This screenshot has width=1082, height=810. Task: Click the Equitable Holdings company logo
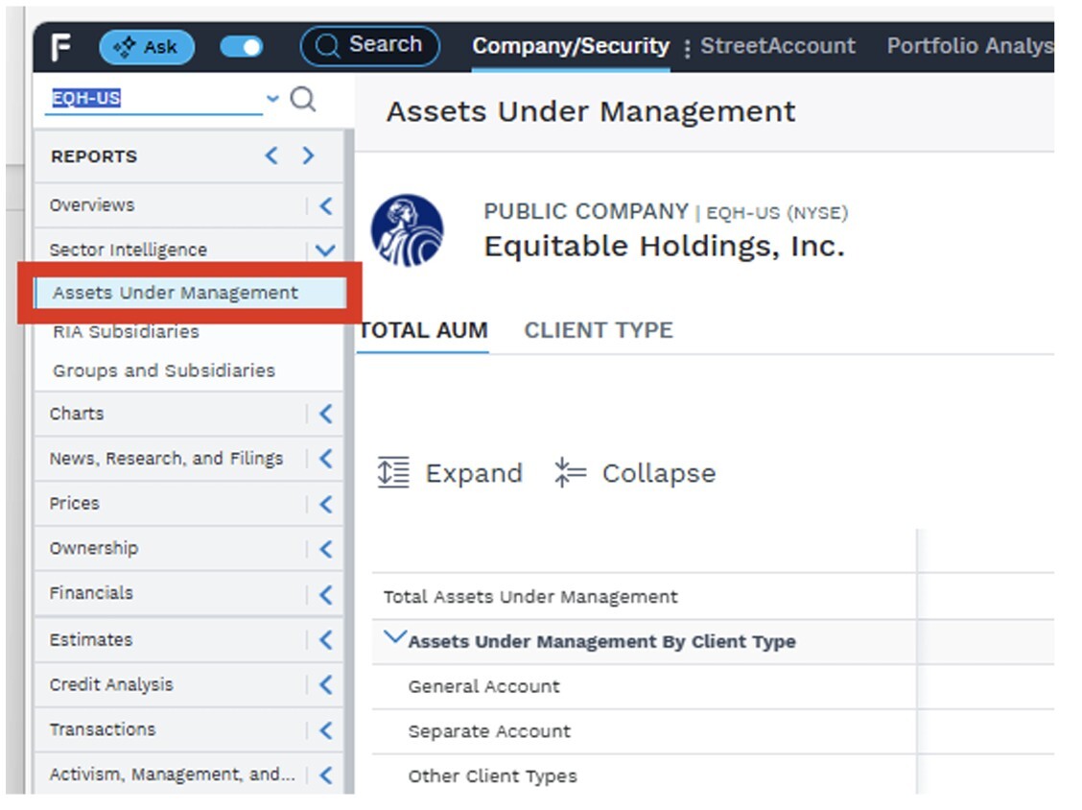[407, 230]
